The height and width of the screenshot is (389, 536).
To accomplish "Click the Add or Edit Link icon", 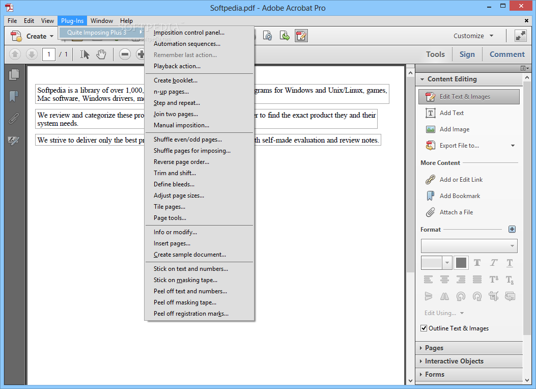I will (430, 179).
